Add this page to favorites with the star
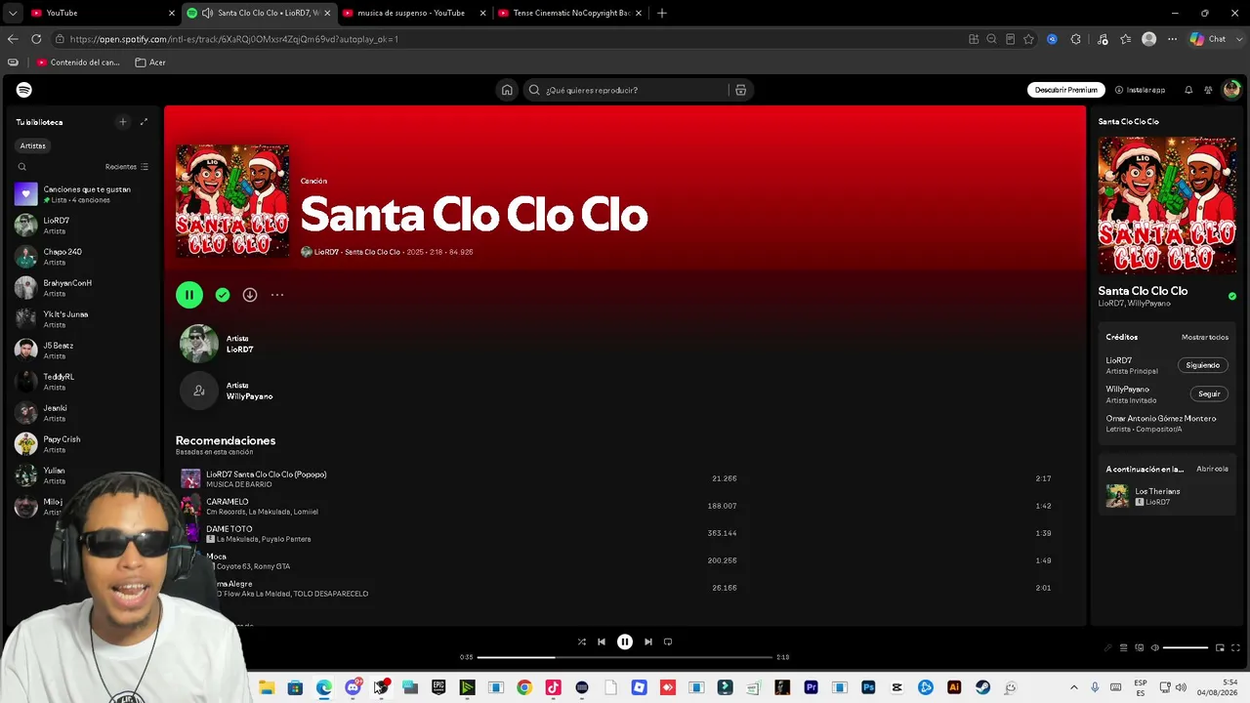1250x703 pixels. click(1028, 39)
